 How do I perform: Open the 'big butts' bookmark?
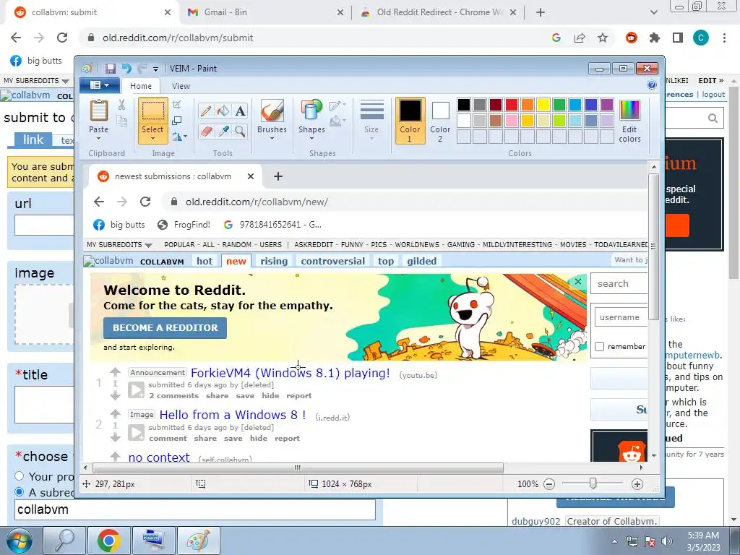pos(36,61)
